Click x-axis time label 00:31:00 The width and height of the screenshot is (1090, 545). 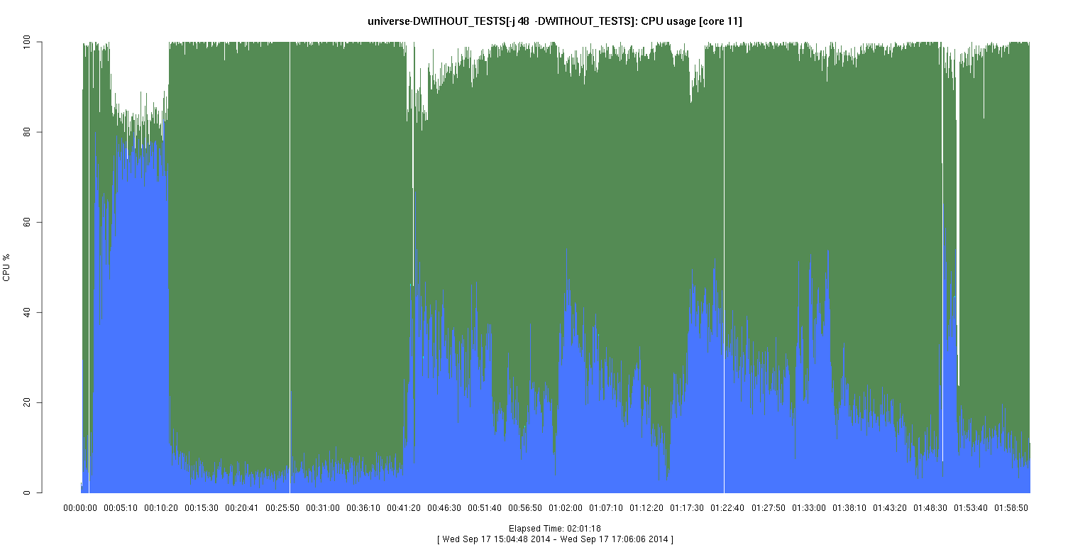click(x=323, y=508)
